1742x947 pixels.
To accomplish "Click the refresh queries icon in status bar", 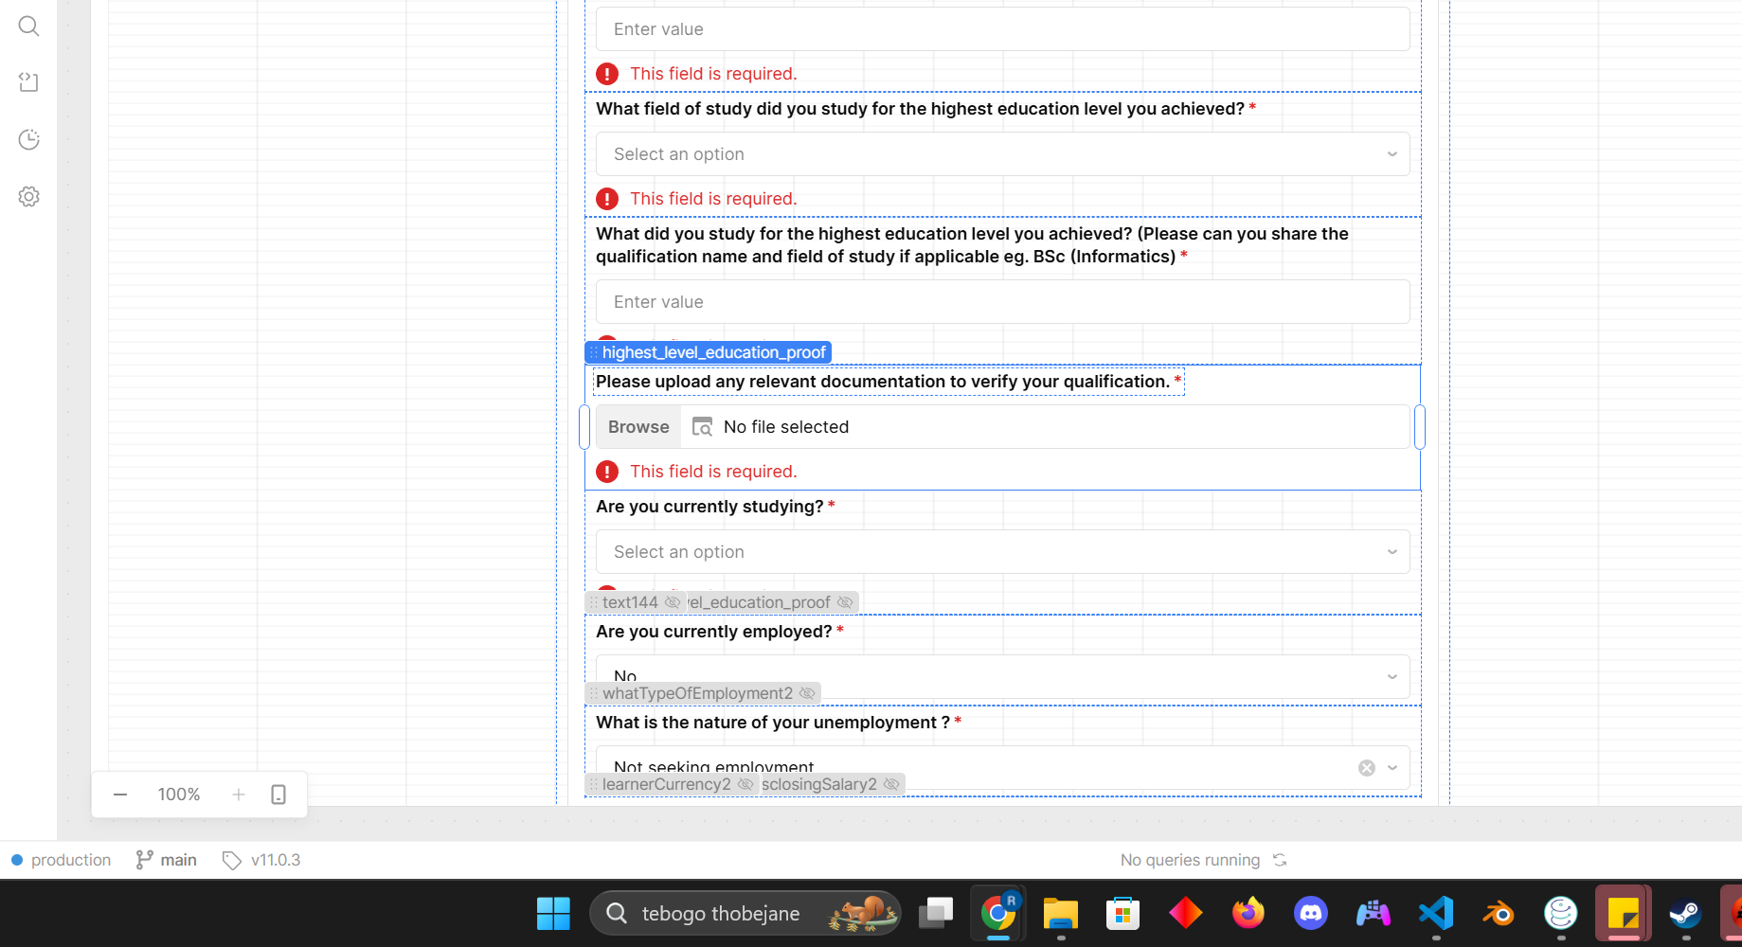I will tap(1280, 860).
